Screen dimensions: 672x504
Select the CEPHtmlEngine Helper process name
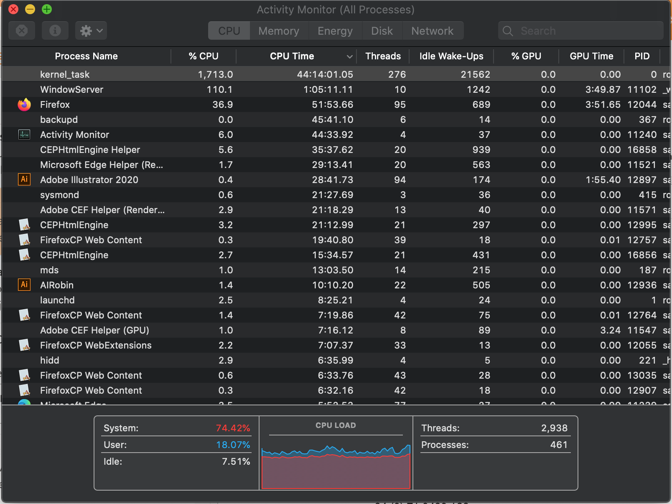click(90, 150)
